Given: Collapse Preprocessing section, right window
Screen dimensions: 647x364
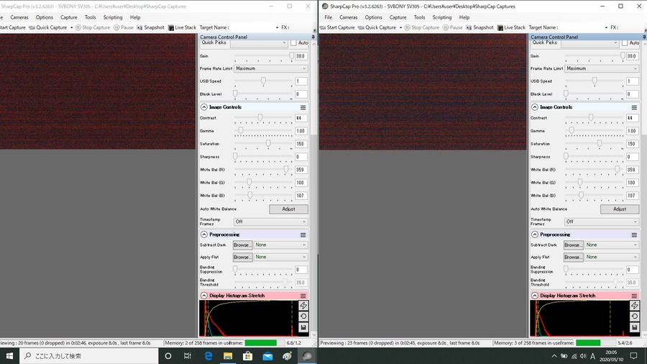Looking at the screenshot, I should (x=535, y=235).
